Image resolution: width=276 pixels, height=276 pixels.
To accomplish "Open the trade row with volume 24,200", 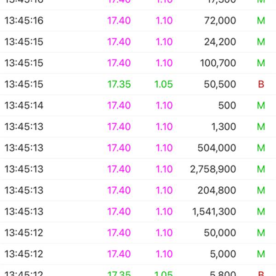I will point(138,42).
